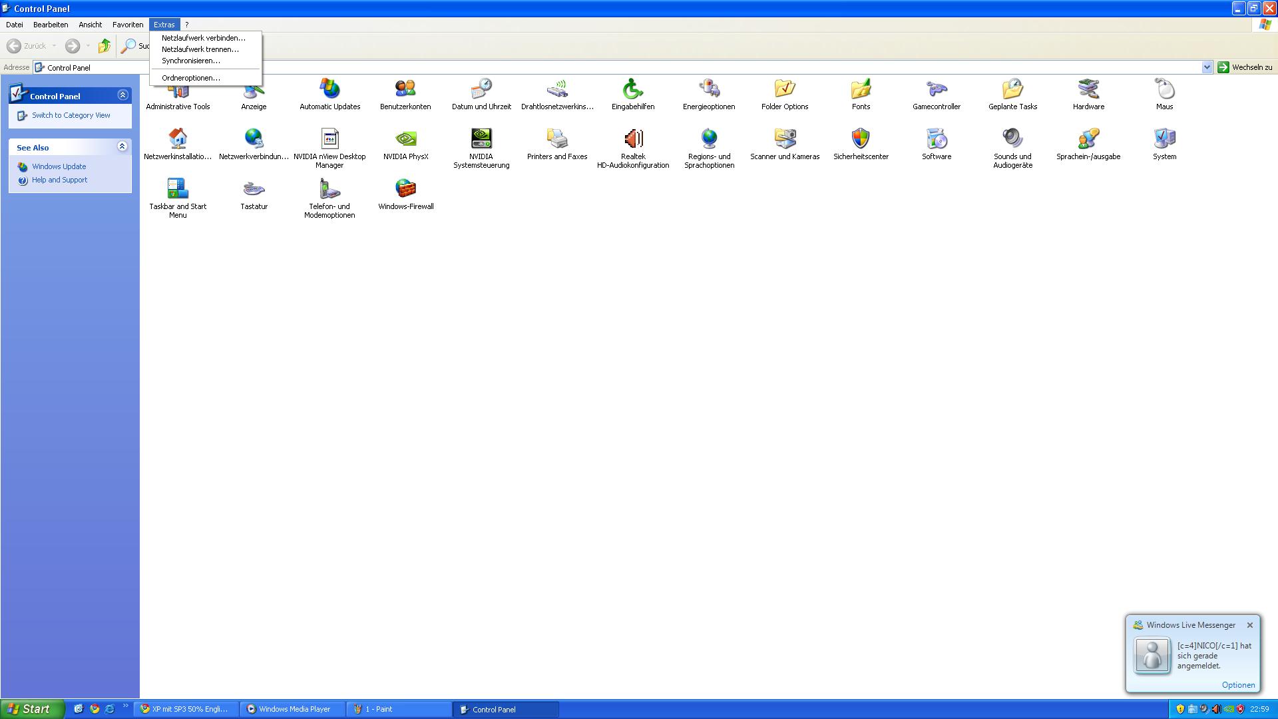Screen dimensions: 1278x719
Task: Switch to Windows Media Player taskbar button
Action: 293,709
